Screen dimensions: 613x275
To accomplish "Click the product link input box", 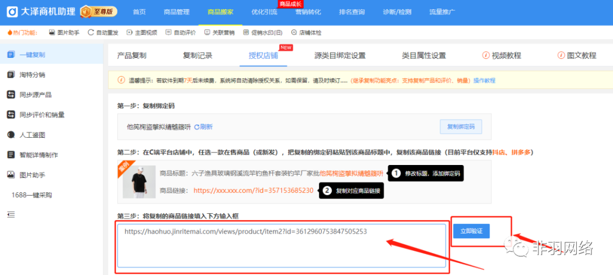I will click(282, 245).
